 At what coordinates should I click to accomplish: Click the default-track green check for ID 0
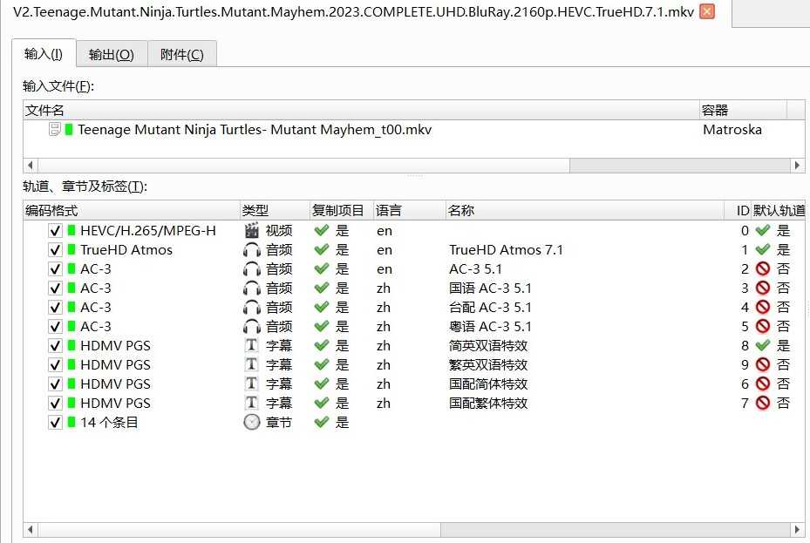[x=762, y=230]
